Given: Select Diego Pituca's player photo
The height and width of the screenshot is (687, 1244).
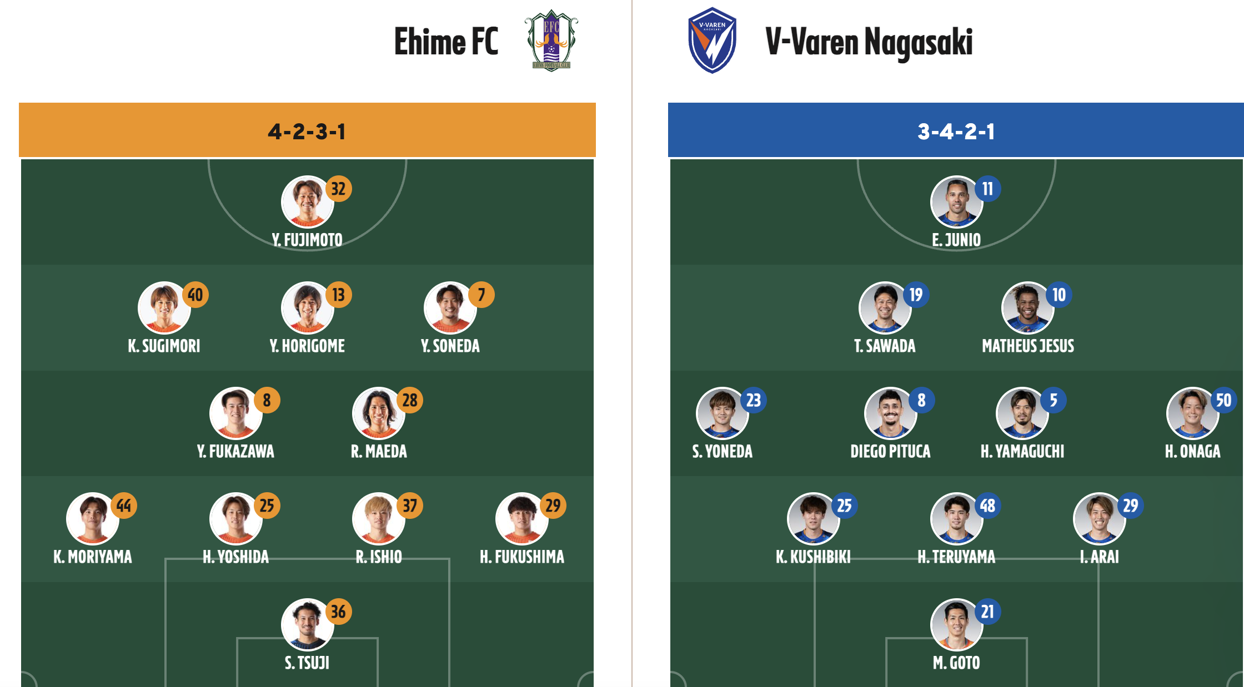Looking at the screenshot, I should (890, 413).
